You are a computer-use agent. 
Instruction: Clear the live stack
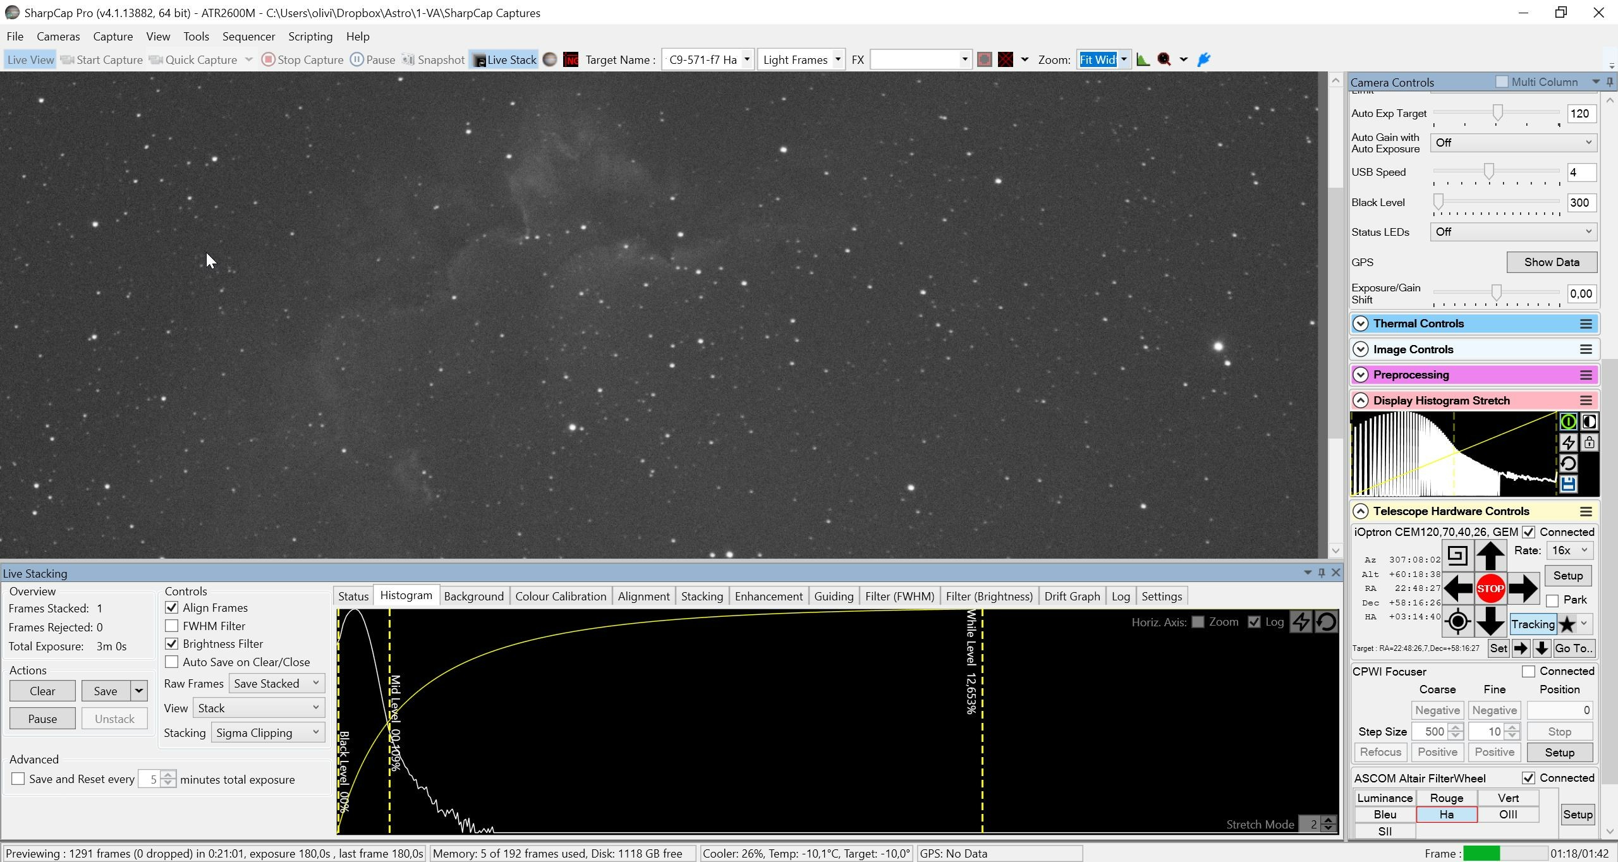coord(42,691)
